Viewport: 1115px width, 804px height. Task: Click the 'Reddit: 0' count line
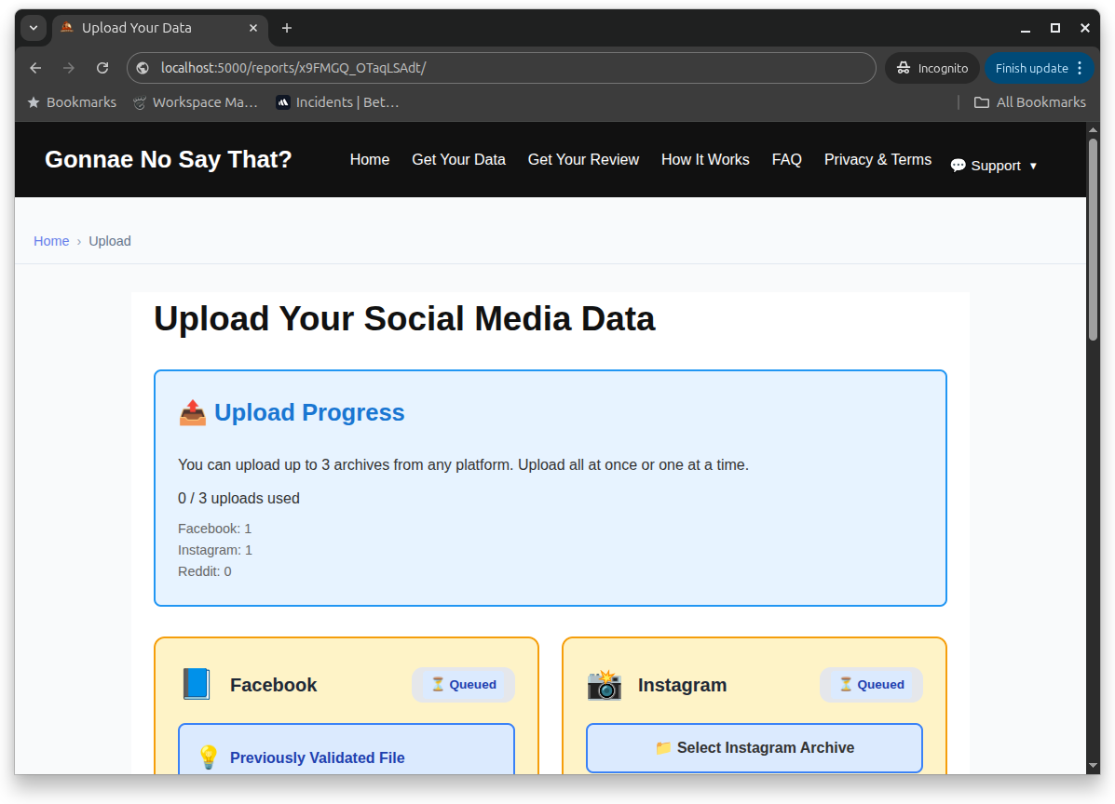coord(205,571)
